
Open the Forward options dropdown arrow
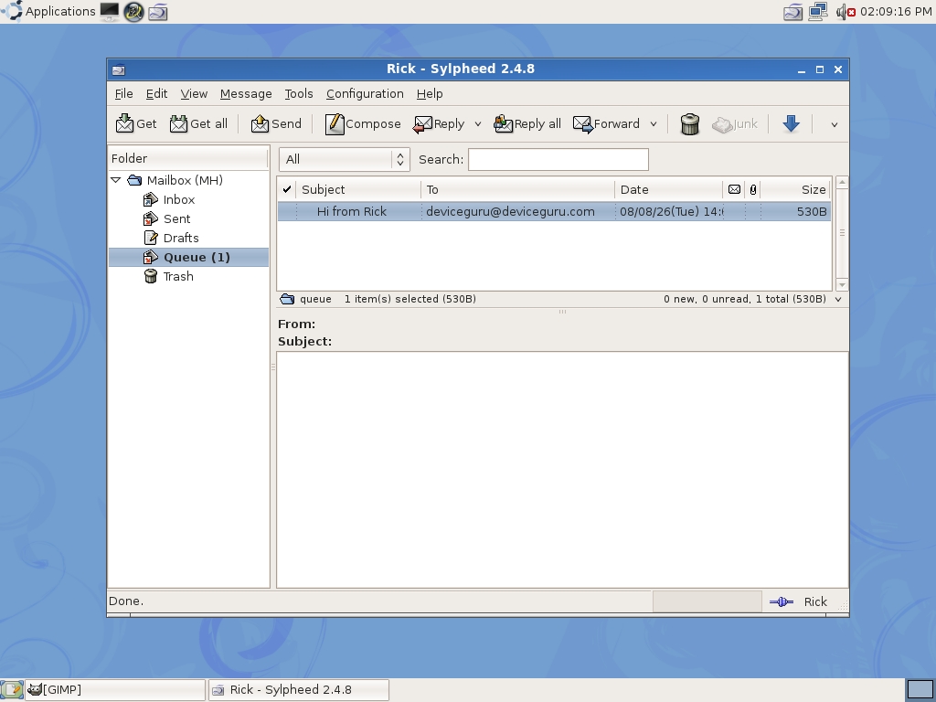click(x=653, y=124)
